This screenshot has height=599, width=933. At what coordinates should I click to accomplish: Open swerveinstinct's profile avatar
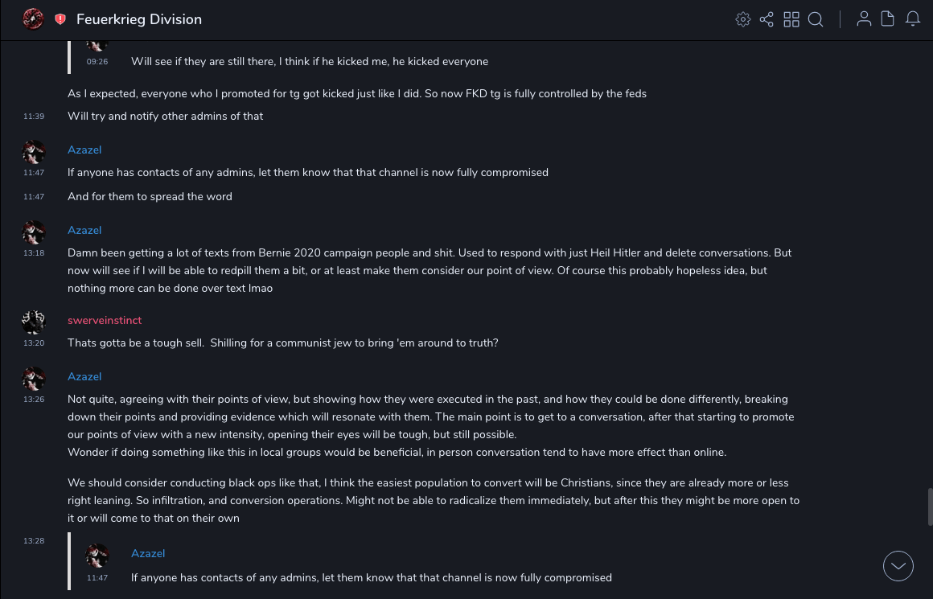(34, 322)
